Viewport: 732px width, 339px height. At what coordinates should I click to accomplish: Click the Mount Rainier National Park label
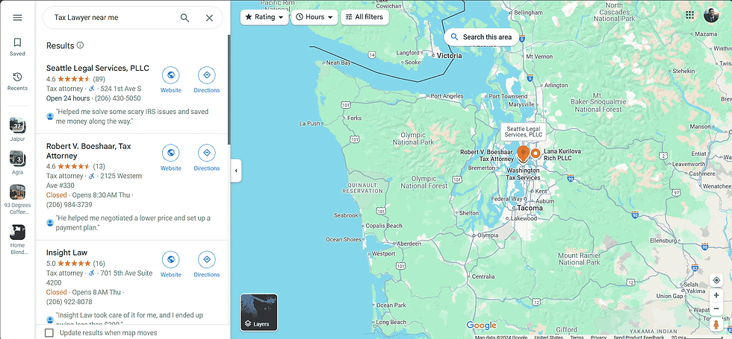point(579,259)
